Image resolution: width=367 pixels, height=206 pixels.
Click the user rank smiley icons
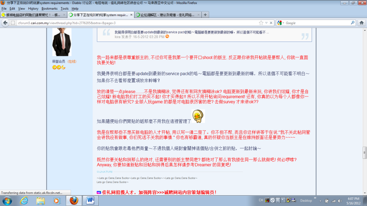59,67
